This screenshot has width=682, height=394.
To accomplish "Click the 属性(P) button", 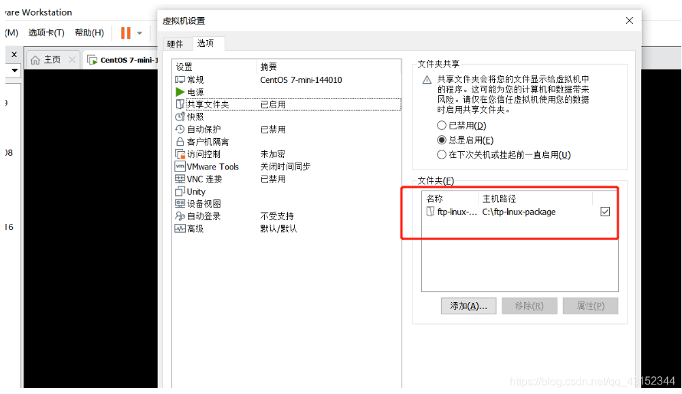I will click(x=590, y=306).
